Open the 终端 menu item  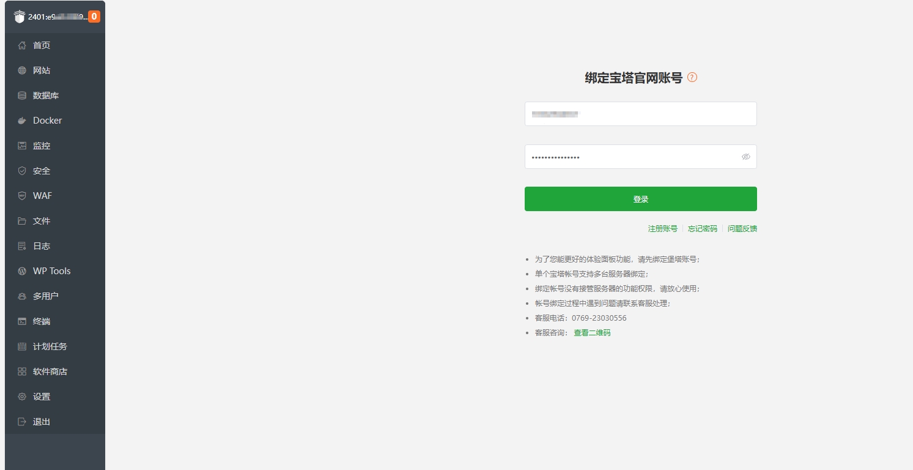[55, 321]
